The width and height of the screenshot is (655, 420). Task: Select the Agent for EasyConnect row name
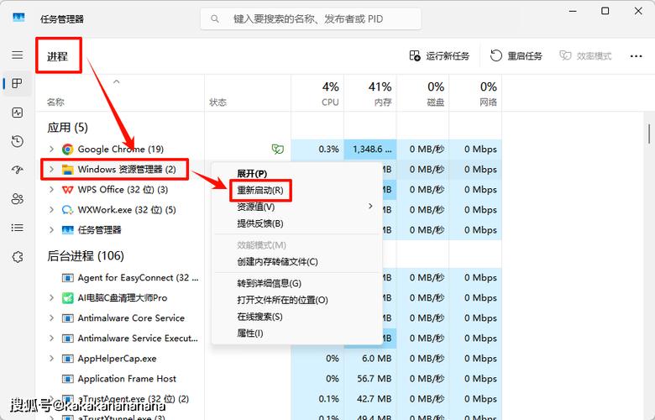[x=139, y=278]
